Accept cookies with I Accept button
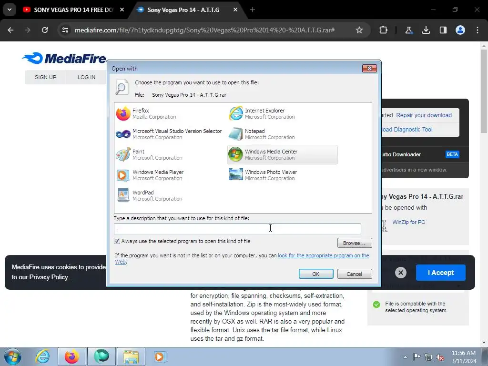 [441, 273]
